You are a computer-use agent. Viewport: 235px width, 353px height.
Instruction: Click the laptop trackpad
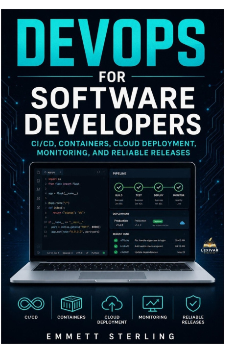click(113, 275)
